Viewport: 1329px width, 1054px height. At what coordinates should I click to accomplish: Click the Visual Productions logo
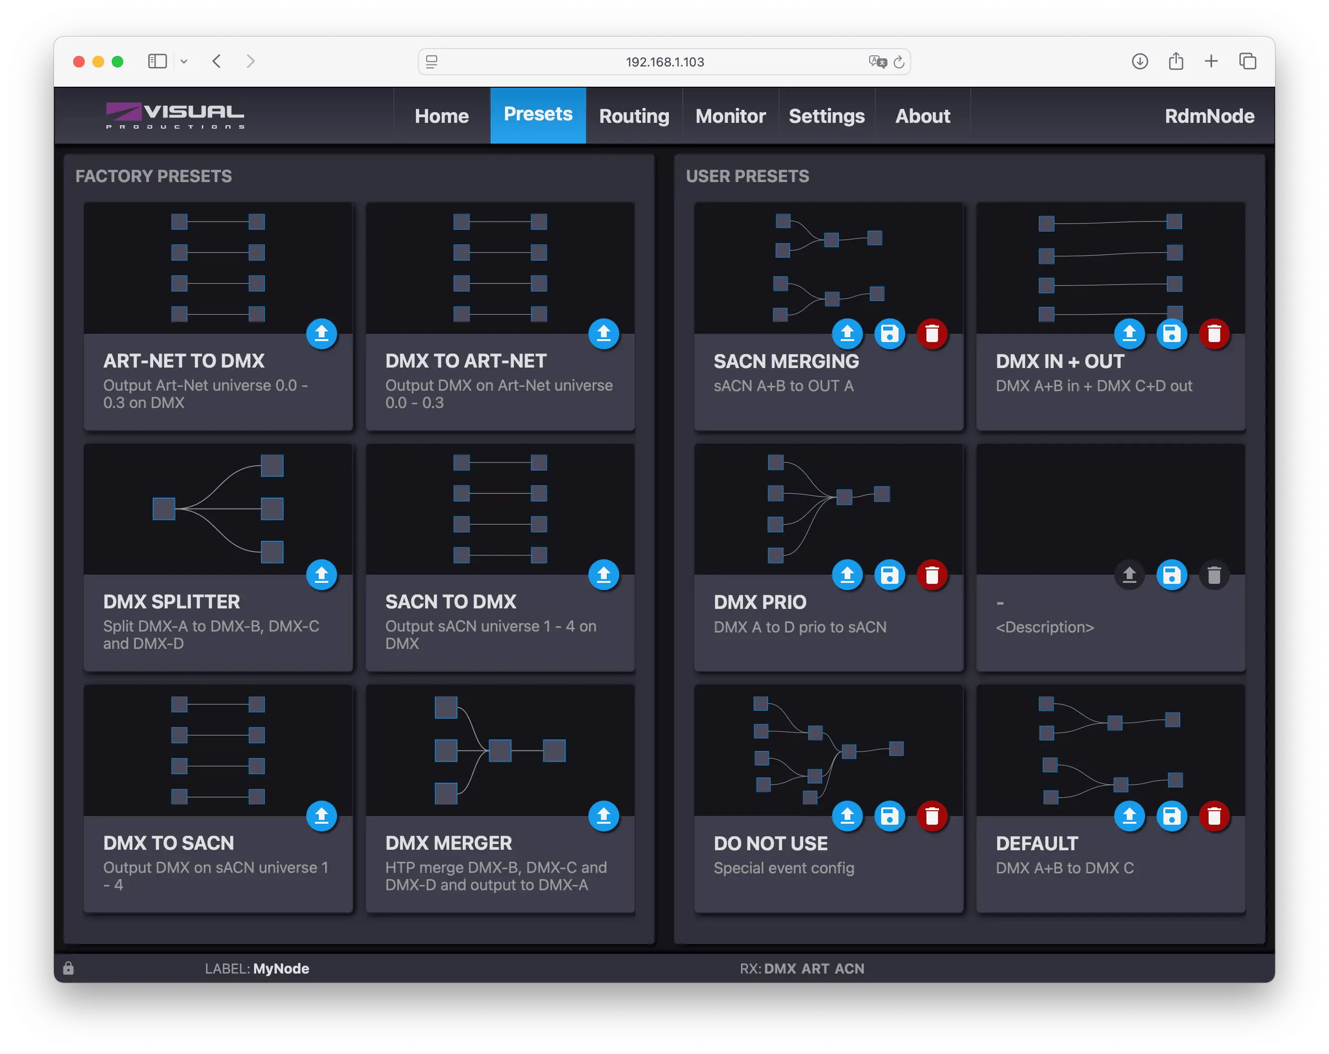(175, 115)
